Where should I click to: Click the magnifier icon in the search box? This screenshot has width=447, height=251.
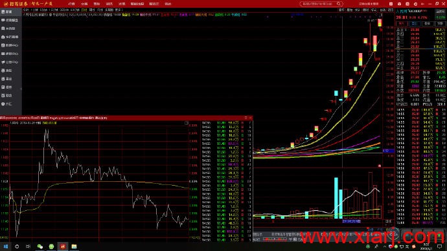[x=339, y=4]
